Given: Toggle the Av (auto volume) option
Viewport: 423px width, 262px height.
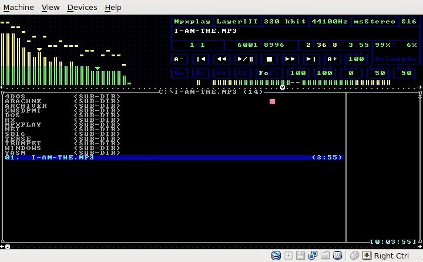Looking at the screenshot, I should (x=221, y=73).
